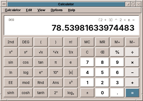This screenshot has height=101, width=143.
Task: Click the sinh key
Action: (x=11, y=93)
